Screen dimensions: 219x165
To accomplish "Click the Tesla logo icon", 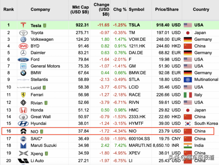I will point(24,25).
